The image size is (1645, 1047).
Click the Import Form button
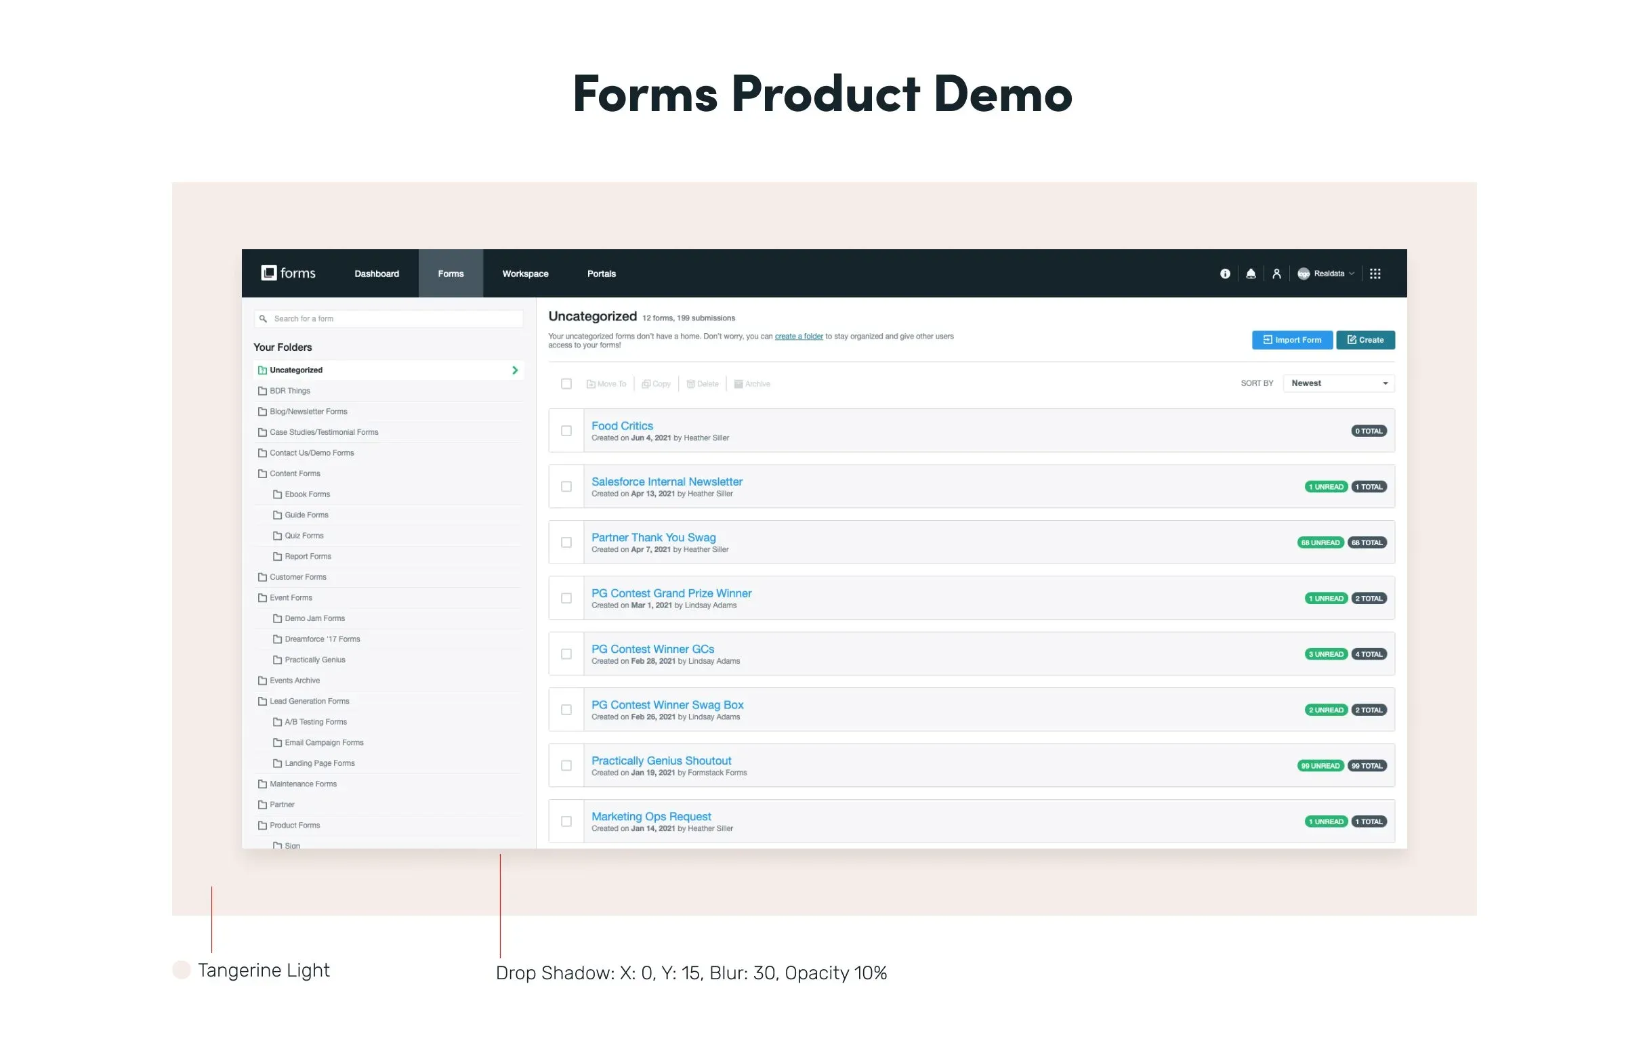(1292, 340)
